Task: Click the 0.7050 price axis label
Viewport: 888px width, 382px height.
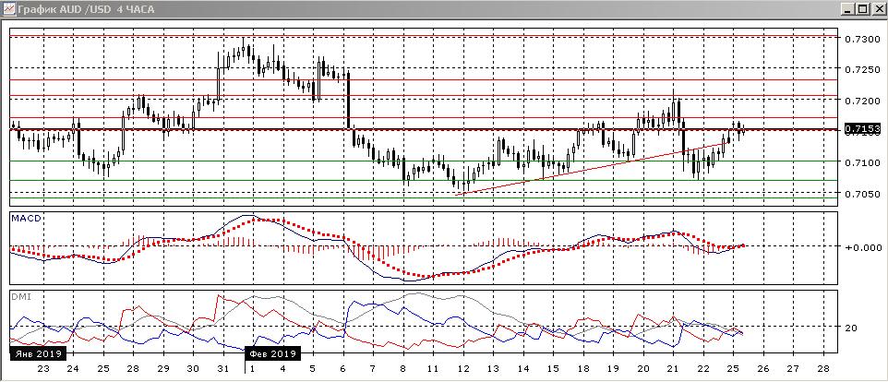Action: (860, 195)
